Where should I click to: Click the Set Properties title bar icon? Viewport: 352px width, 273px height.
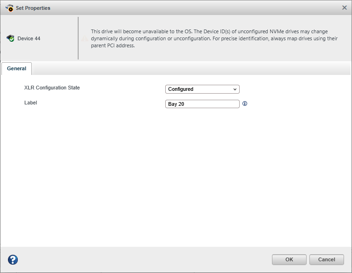coord(9,8)
